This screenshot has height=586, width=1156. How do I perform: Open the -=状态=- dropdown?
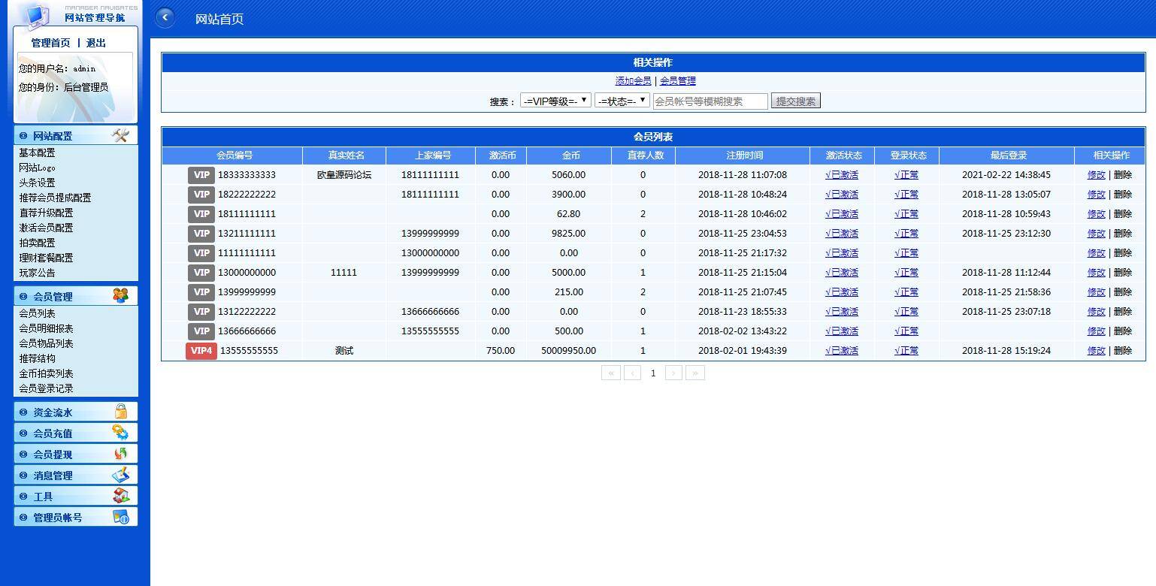pos(622,100)
